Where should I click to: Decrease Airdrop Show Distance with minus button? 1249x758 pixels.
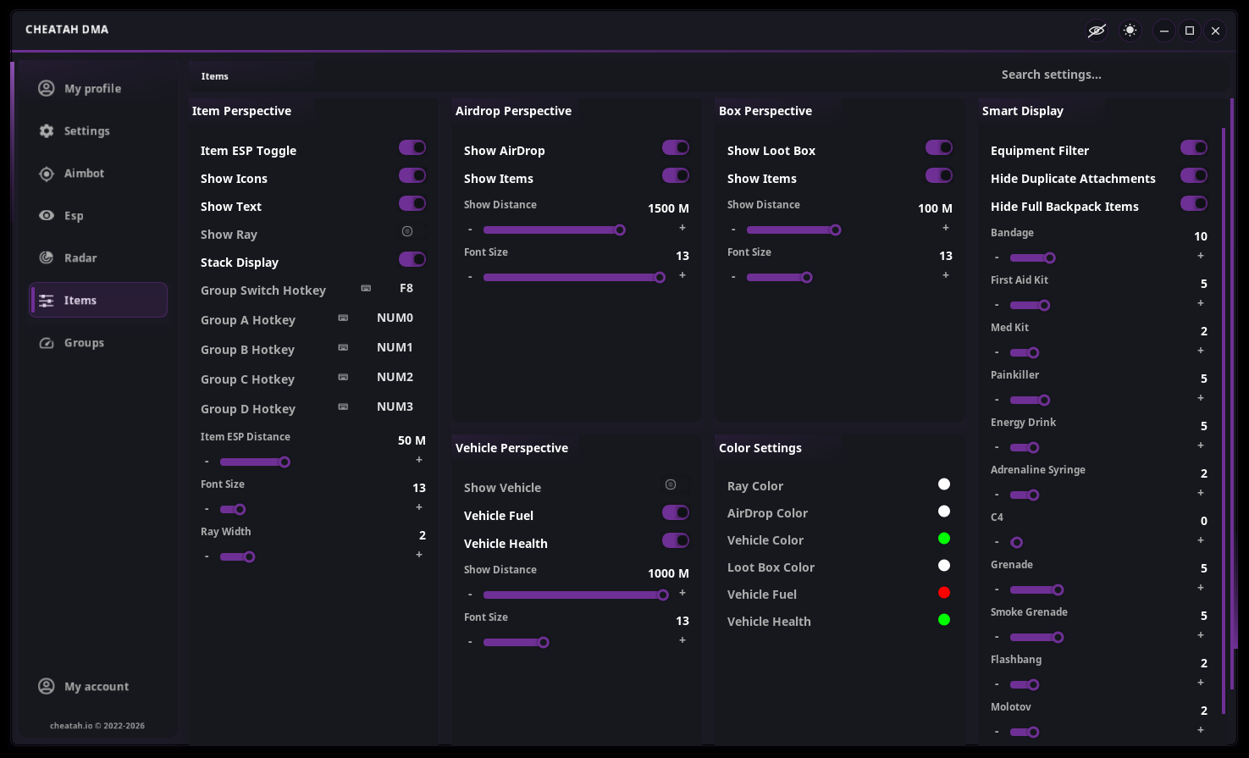pos(470,230)
